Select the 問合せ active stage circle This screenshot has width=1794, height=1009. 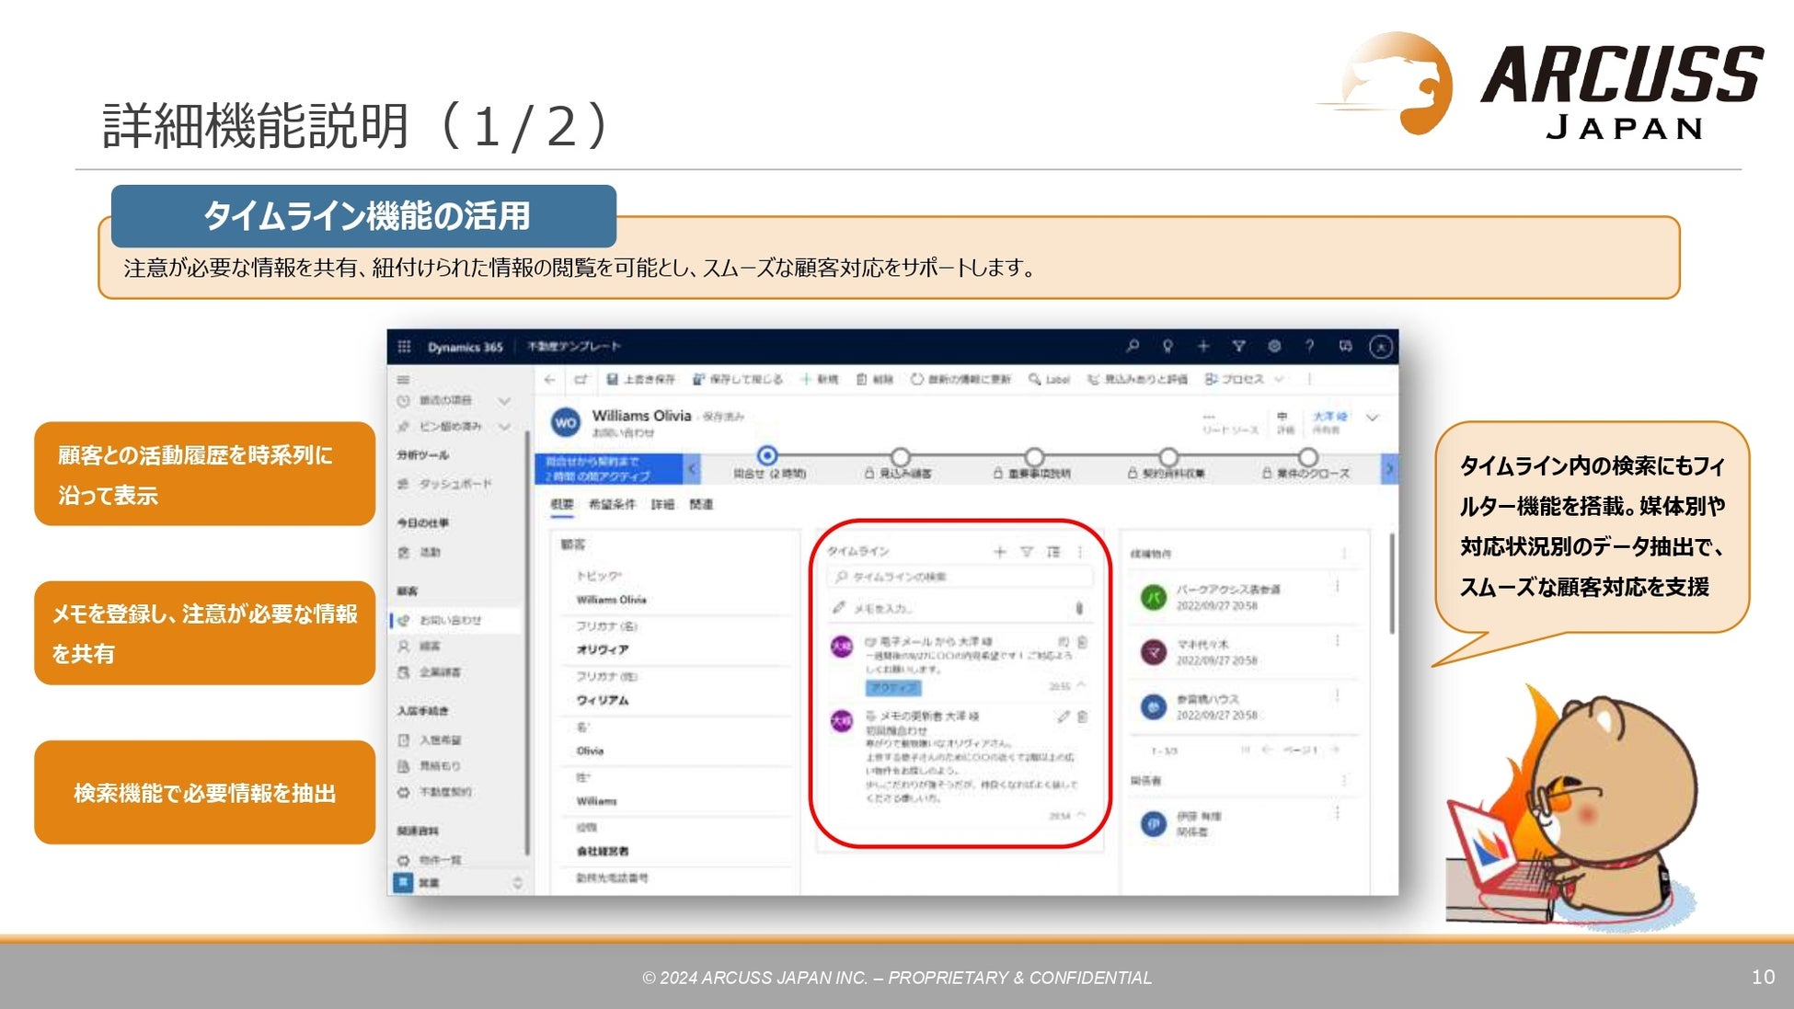pos(767,456)
